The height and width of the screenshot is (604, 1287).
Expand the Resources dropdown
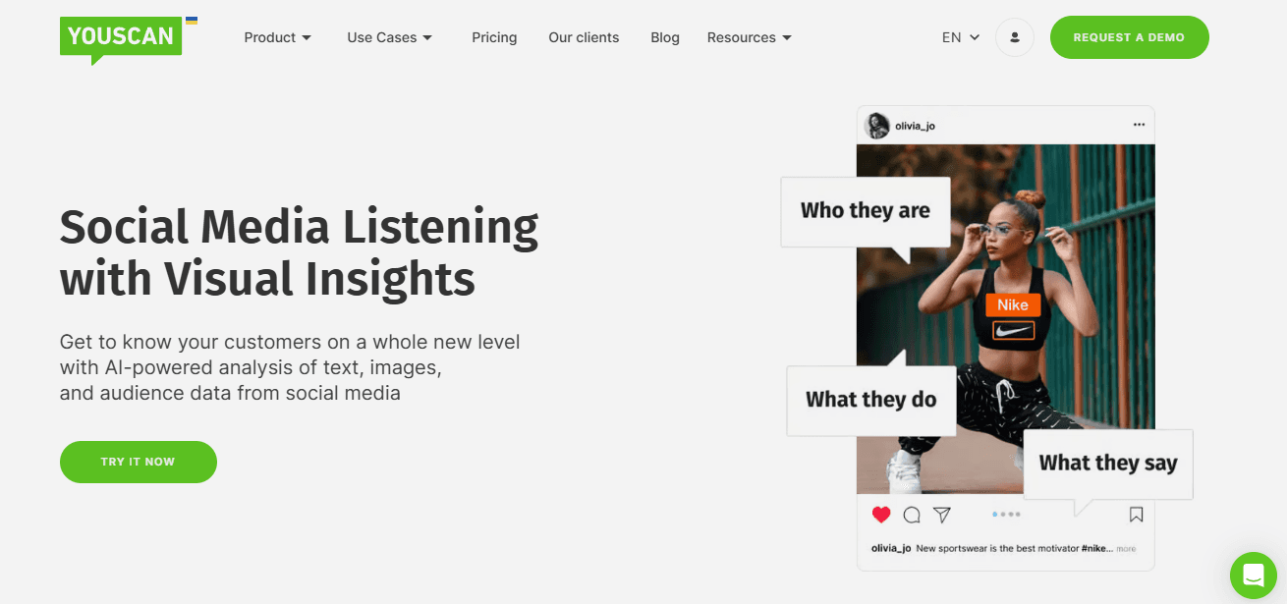pos(750,37)
